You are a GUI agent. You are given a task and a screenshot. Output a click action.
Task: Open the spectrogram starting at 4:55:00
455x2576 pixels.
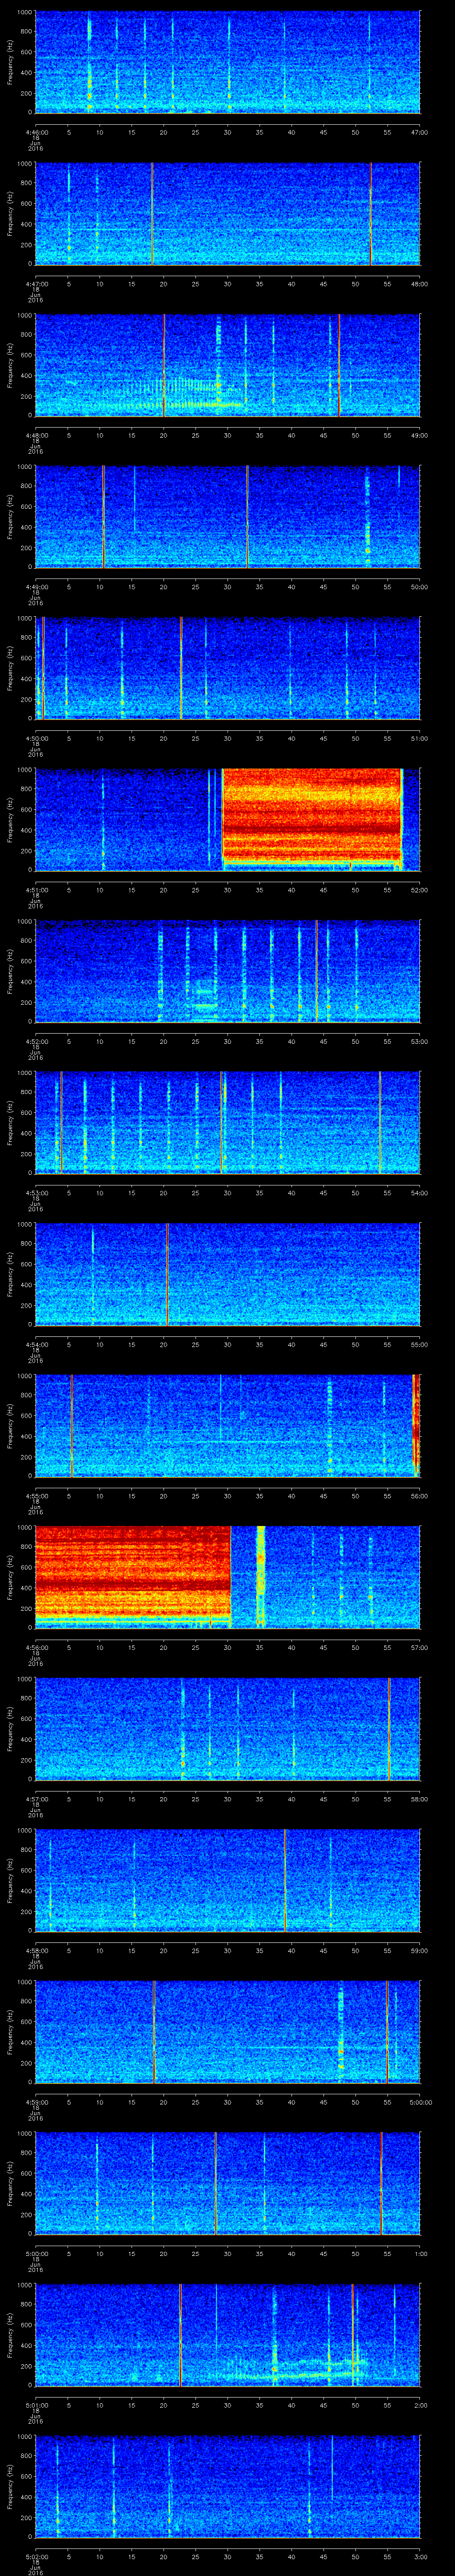click(227, 1427)
